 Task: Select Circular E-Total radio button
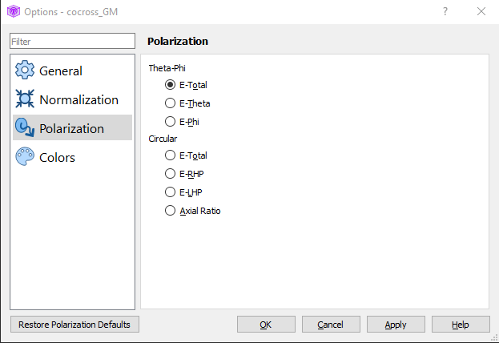[170, 155]
